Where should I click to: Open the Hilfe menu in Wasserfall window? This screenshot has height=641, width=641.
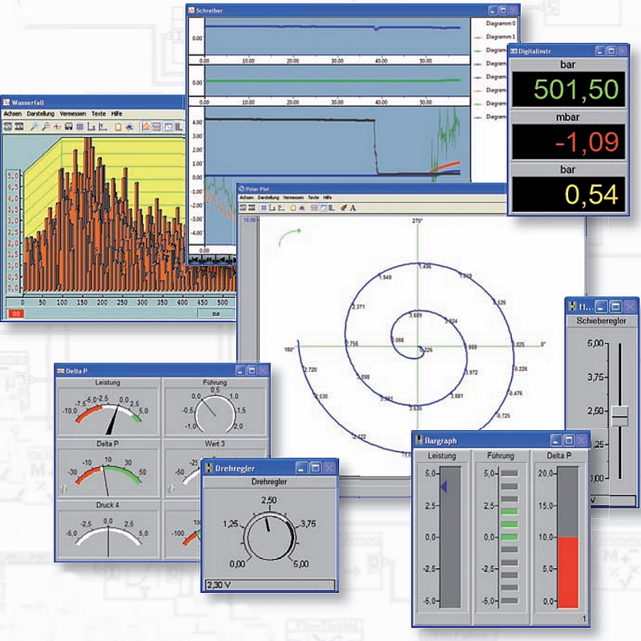[x=116, y=115]
